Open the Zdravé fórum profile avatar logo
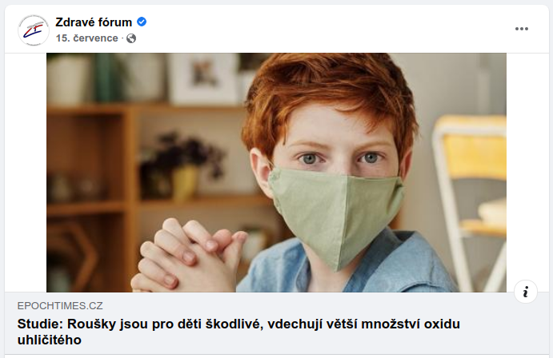Viewport: 553px width, 358px height. 34,30
